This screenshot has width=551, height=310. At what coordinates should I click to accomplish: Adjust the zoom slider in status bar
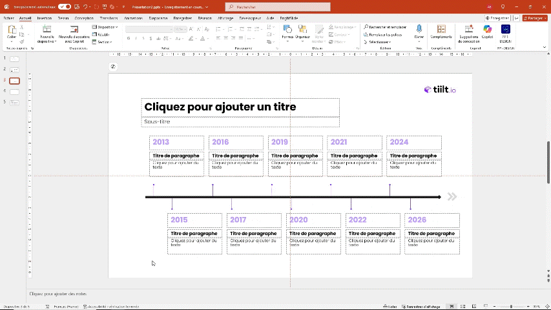(x=511, y=306)
